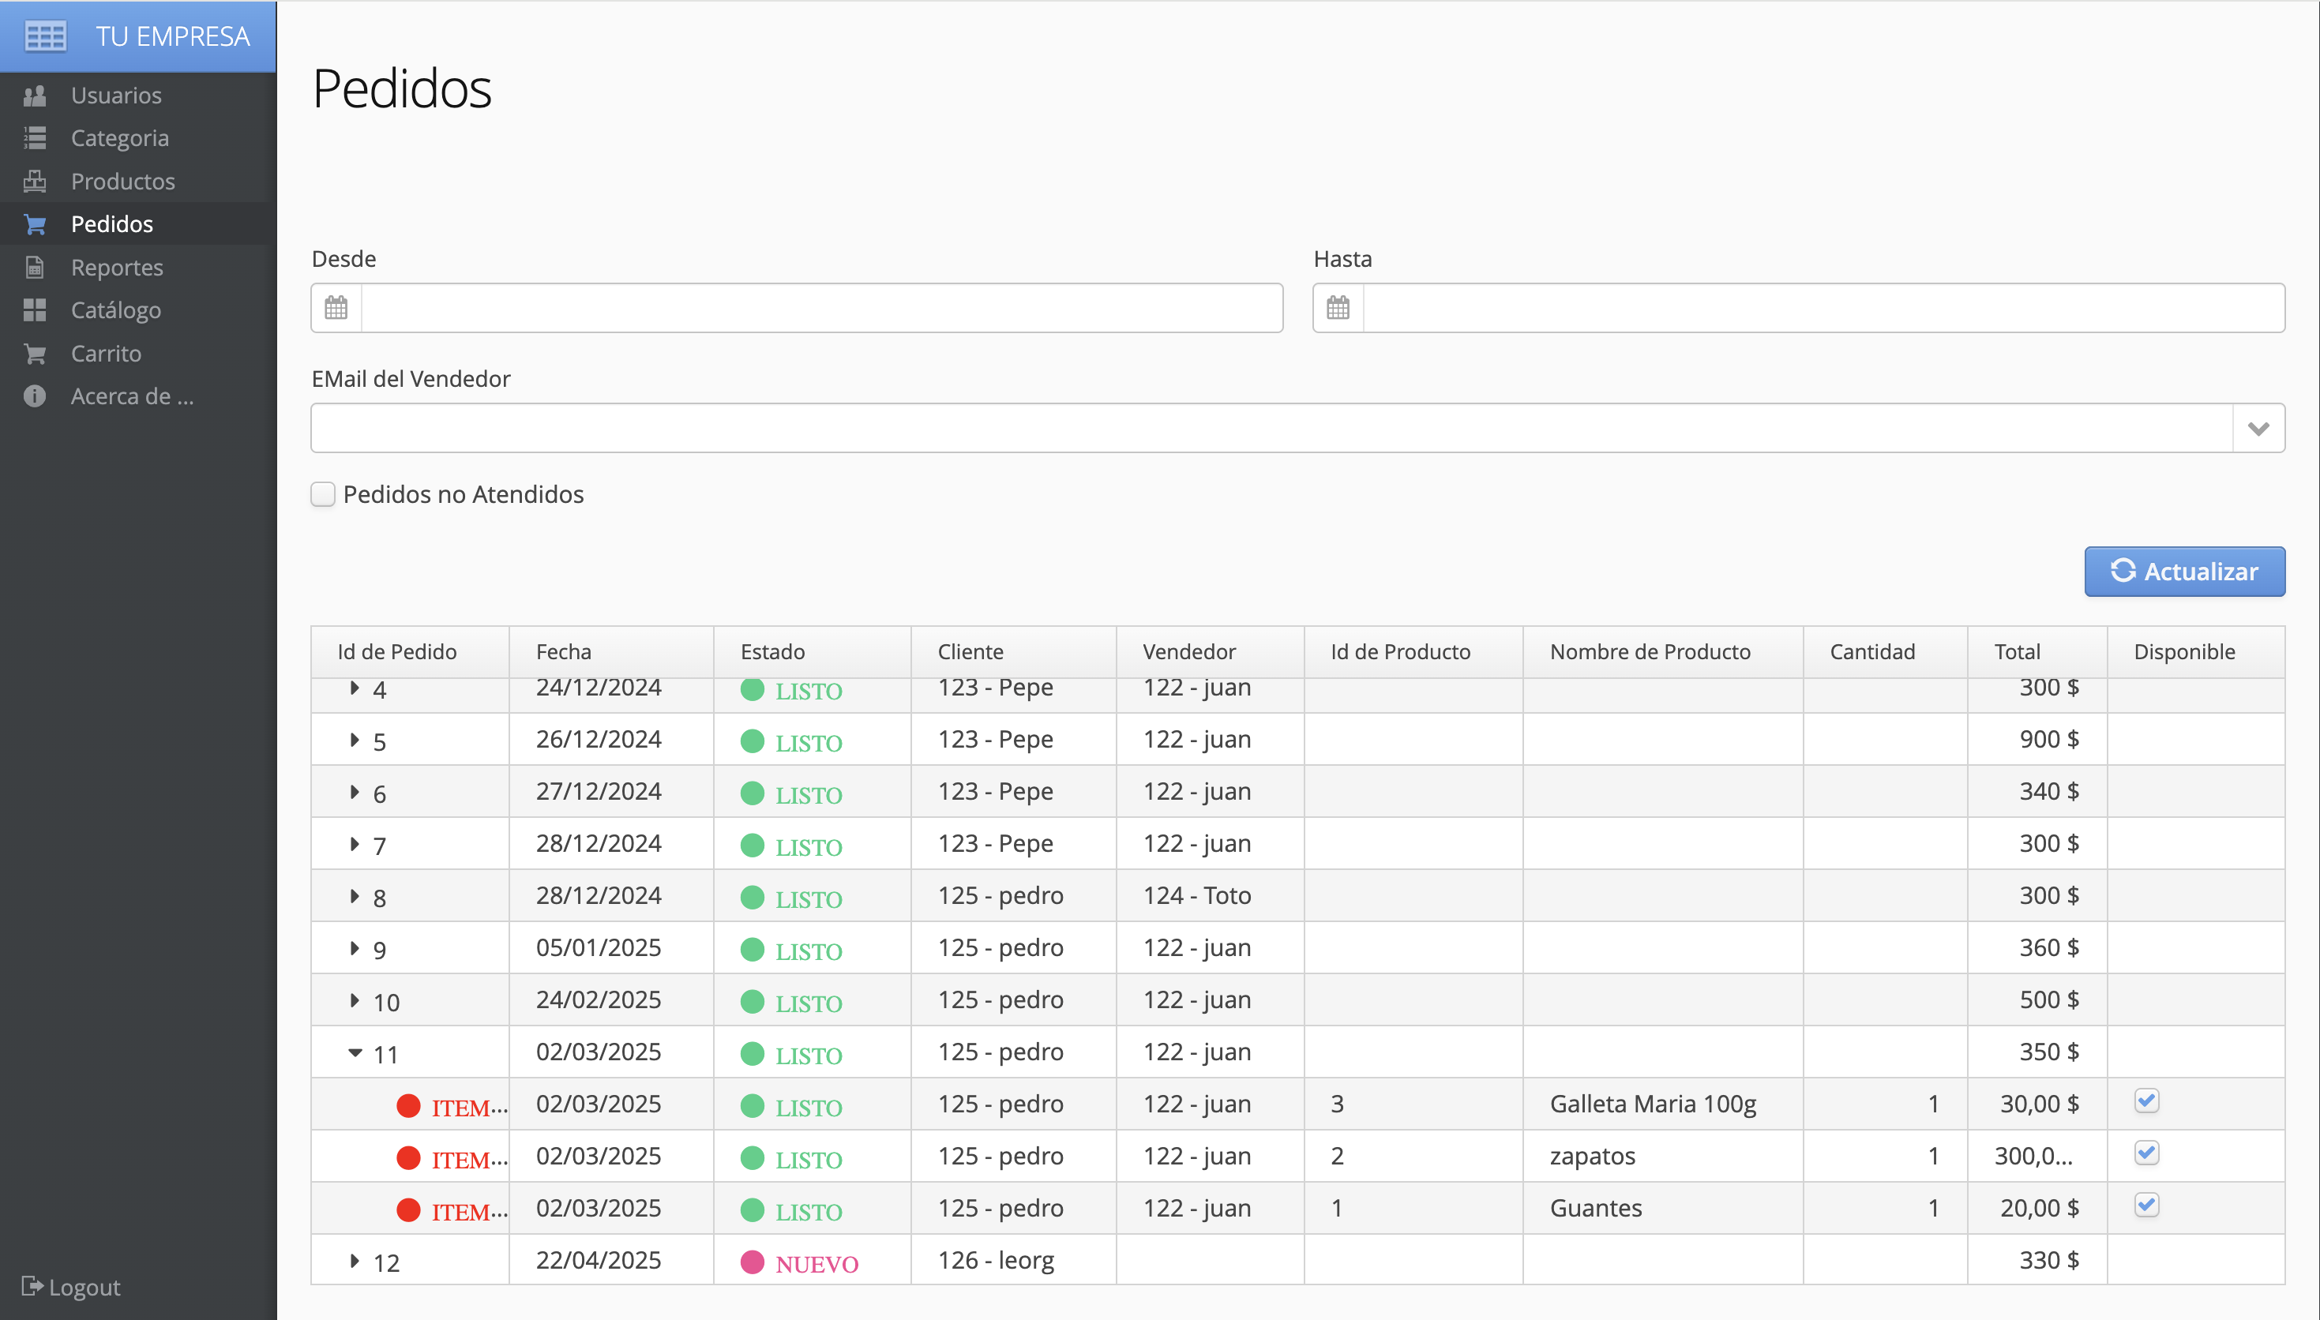The width and height of the screenshot is (2320, 1320).
Task: Click red dot of Guantes item row
Action: 409,1209
